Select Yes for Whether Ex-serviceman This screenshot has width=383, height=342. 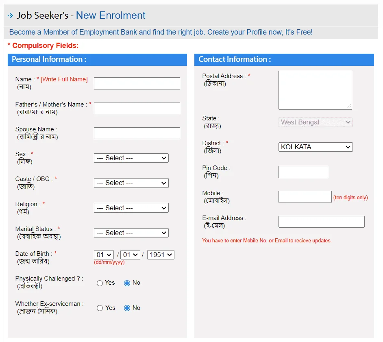[x=100, y=308]
